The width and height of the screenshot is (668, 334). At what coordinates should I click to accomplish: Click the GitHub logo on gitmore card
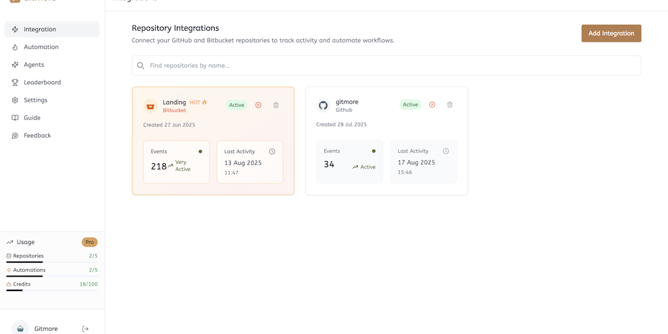pos(324,105)
